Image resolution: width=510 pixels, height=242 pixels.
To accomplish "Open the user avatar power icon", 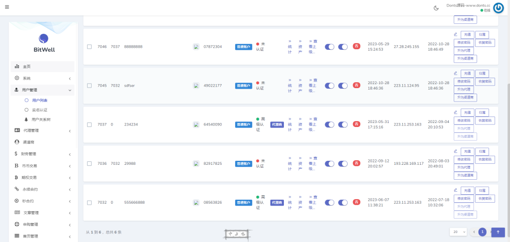I will (x=498, y=8).
